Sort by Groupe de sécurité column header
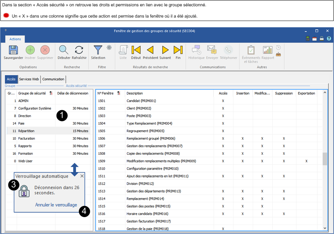The image size is (334, 234). point(32,93)
